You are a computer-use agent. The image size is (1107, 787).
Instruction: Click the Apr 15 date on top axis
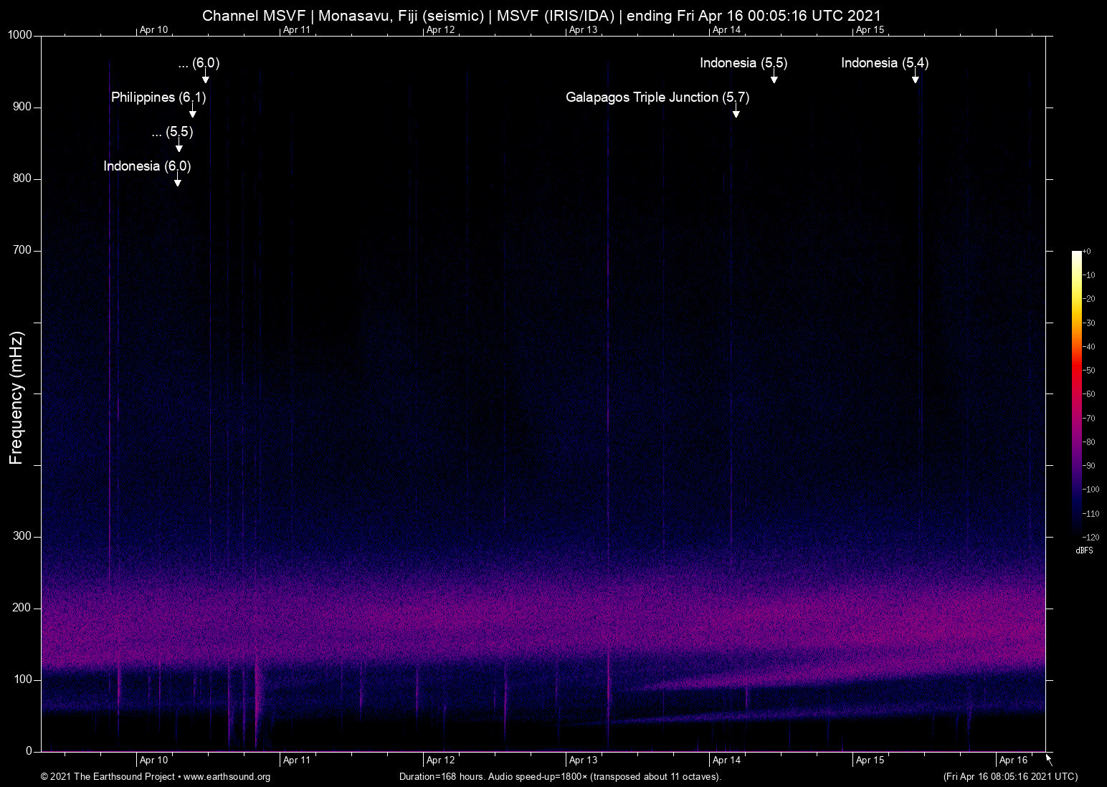pos(870,30)
